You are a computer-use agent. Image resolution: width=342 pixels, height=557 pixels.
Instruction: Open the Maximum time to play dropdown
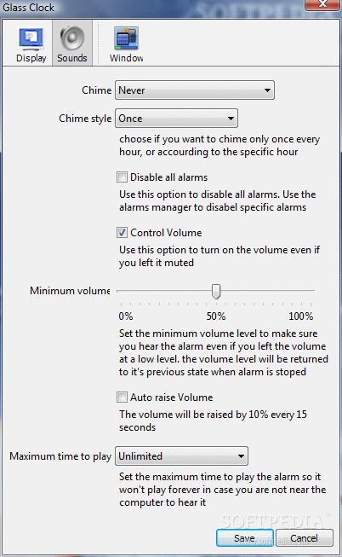pos(181,456)
